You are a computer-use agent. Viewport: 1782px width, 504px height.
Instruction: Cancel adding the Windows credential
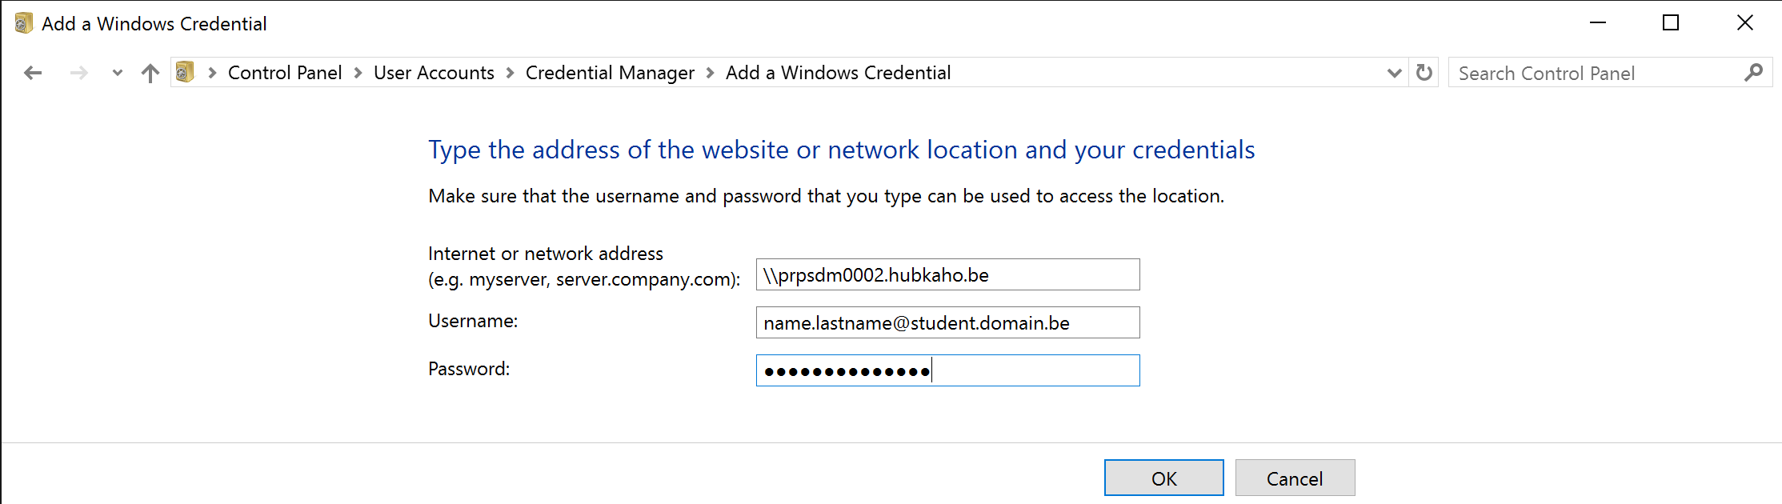click(1295, 478)
